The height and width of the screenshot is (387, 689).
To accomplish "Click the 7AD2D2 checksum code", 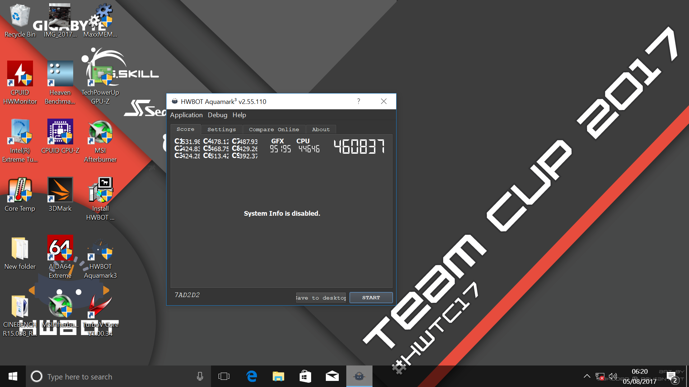I will click(x=187, y=295).
